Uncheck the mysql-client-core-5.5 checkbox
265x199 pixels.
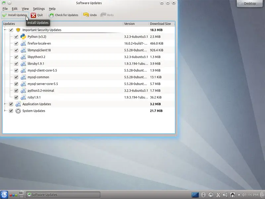16,70
